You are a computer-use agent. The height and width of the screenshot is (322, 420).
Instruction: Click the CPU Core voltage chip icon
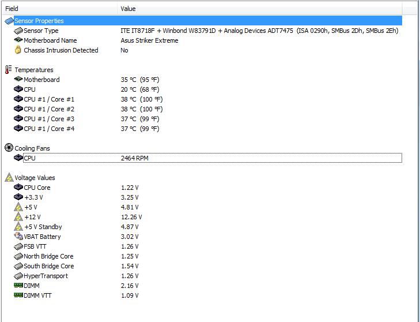(x=18, y=187)
